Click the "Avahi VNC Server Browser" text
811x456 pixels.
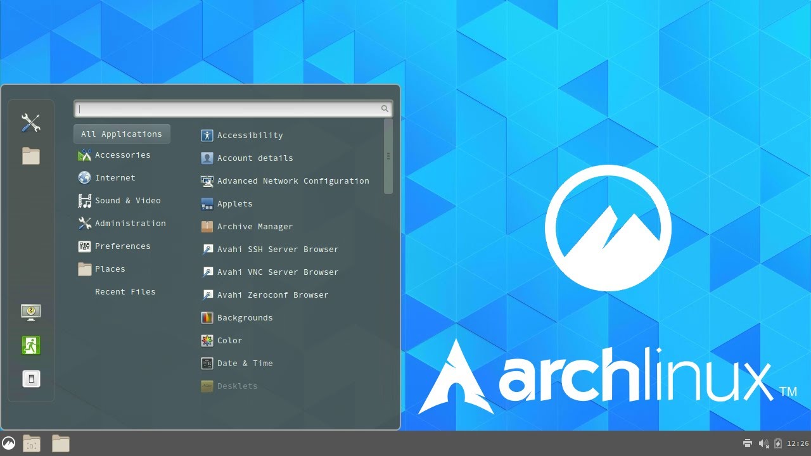pyautogui.click(x=278, y=272)
